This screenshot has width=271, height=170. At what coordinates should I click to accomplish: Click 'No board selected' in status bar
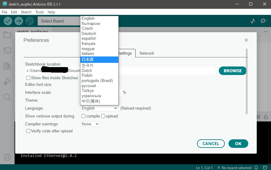coord(234,168)
